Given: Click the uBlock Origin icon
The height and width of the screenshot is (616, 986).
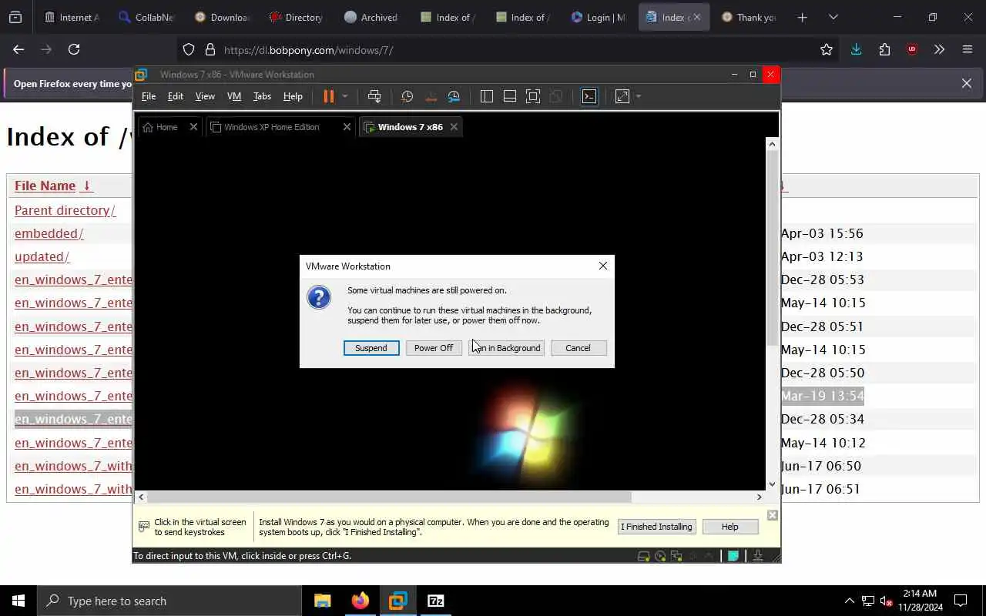Looking at the screenshot, I should point(912,50).
